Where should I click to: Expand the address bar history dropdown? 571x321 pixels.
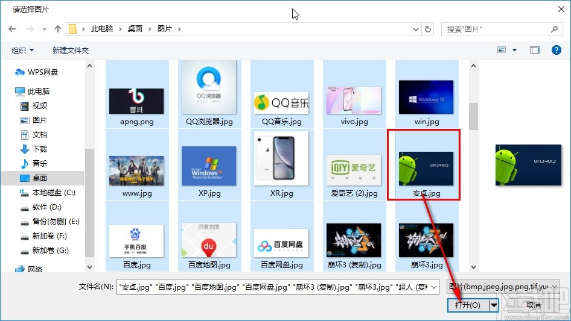[416, 29]
